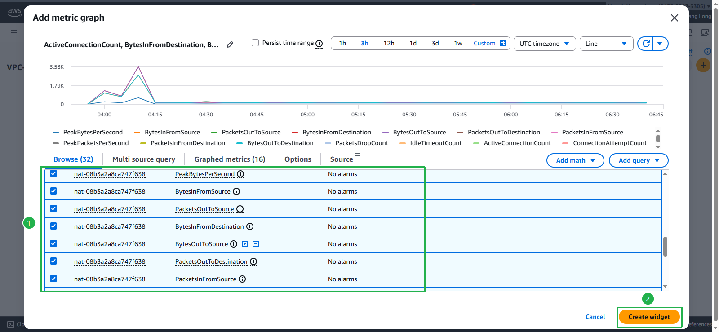Viewport: 719px width, 332px height.
Task: Uncheck PacketsOutToDestination metric row
Action: tap(53, 261)
